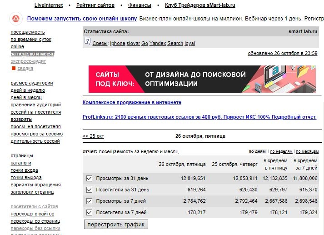Open просмотров за сессию report
The width and height of the screenshot is (324, 235).
(x=36, y=134)
